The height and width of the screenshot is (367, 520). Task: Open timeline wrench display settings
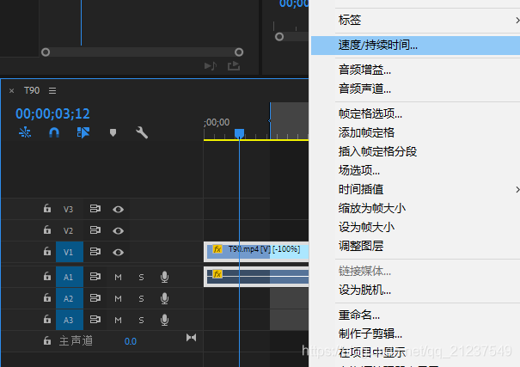tap(142, 132)
